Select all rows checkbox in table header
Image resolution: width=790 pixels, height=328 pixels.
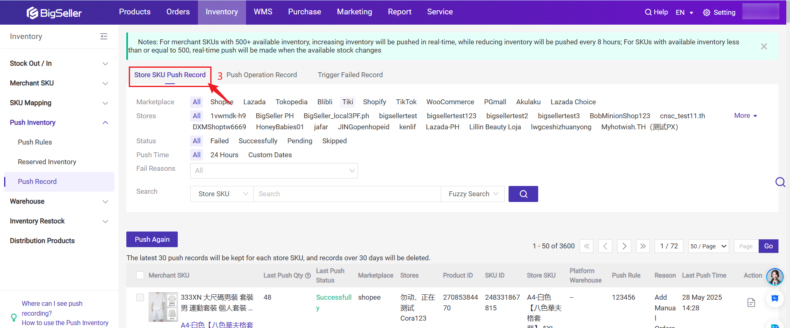point(140,275)
